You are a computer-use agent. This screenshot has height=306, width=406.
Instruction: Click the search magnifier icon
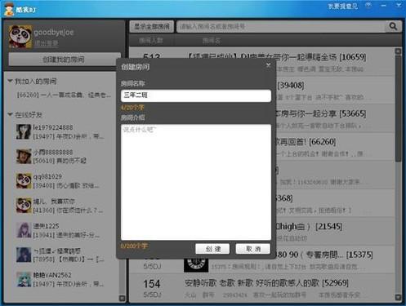coord(393,26)
